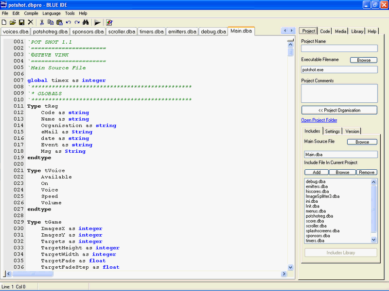Open Find with the binoculars icon
This screenshot has width=389, height=291.
pyautogui.click(x=86, y=22)
